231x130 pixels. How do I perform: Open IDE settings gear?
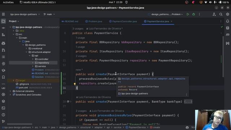[x=227, y=14]
